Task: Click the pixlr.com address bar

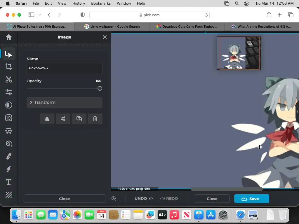Action: [x=149, y=15]
